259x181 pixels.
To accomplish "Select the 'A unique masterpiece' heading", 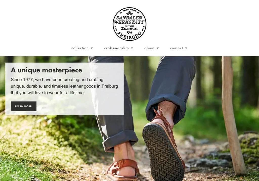I will click(x=47, y=70).
